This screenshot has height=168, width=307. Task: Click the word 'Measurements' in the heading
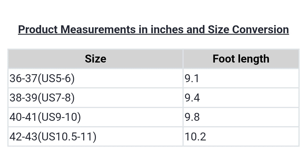(x=98, y=30)
